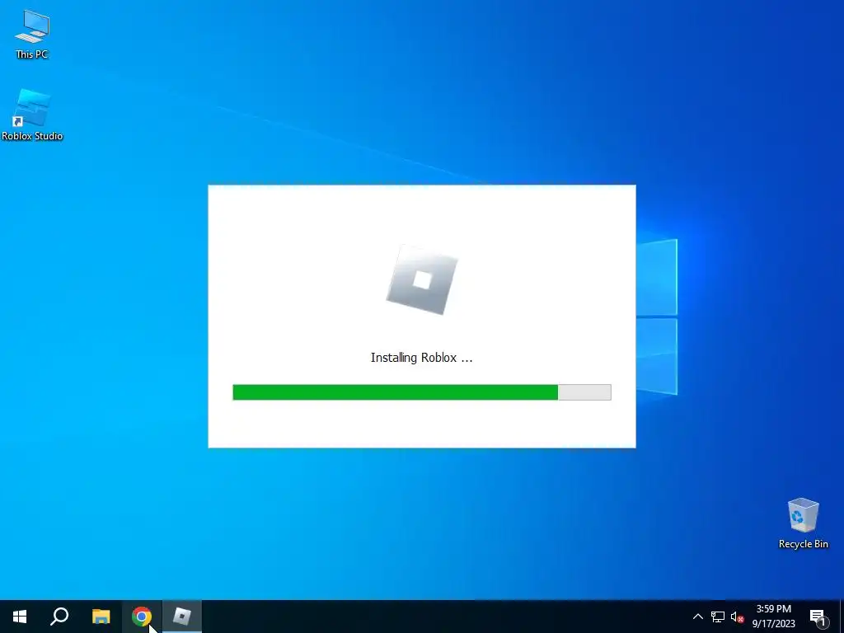The width and height of the screenshot is (844, 633).
Task: Switch to Roblox installer taskbar button
Action: [x=182, y=617]
